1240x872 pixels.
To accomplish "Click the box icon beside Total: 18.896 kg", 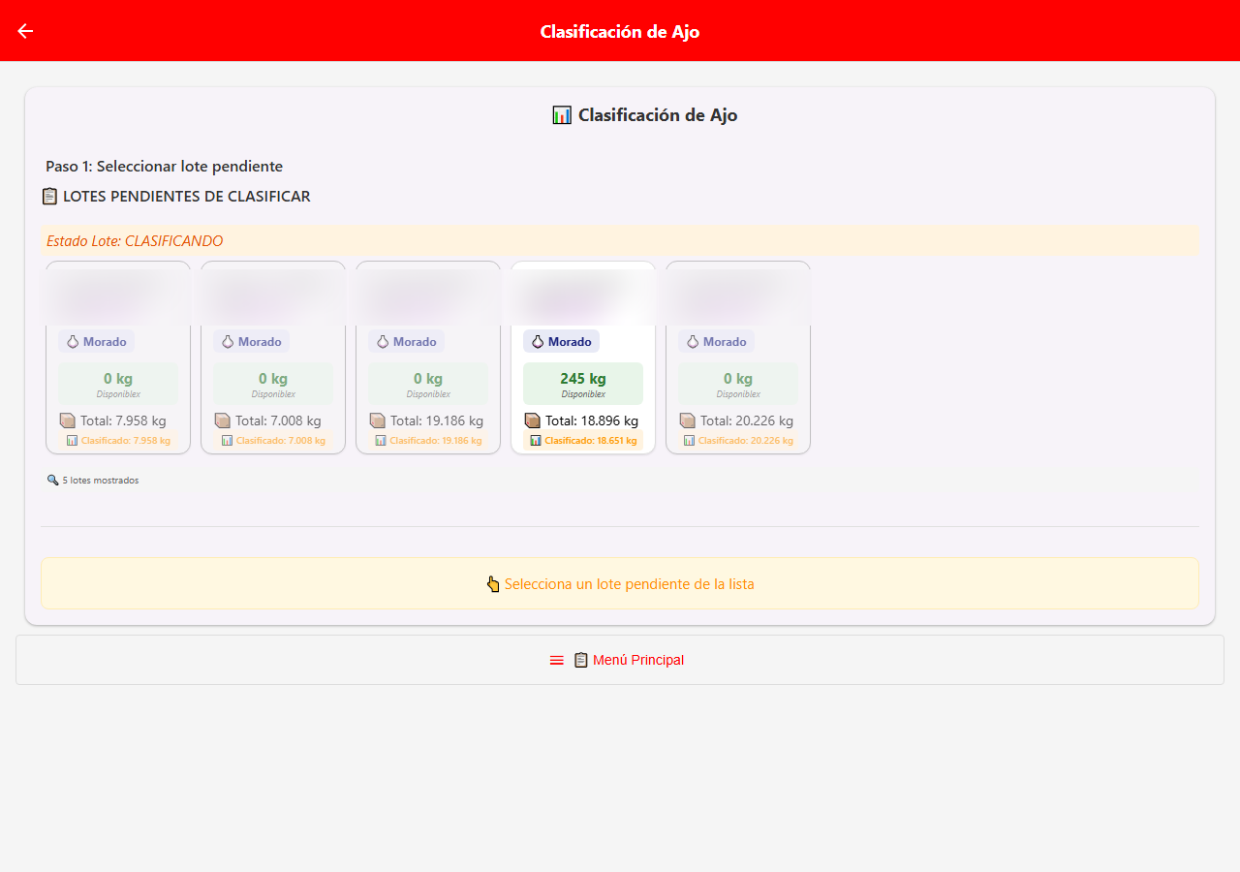I will [x=533, y=420].
